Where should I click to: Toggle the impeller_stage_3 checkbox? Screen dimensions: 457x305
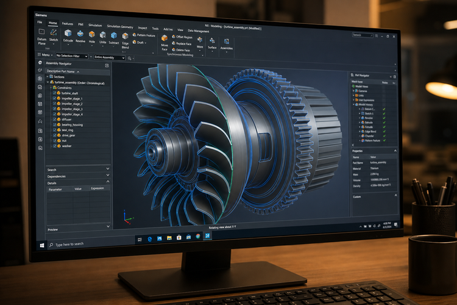click(54, 109)
